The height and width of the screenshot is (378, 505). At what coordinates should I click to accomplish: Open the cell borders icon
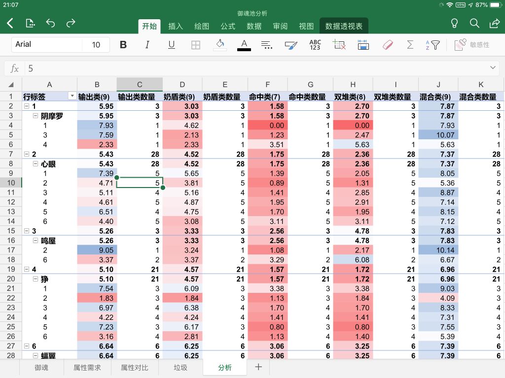coord(196,45)
